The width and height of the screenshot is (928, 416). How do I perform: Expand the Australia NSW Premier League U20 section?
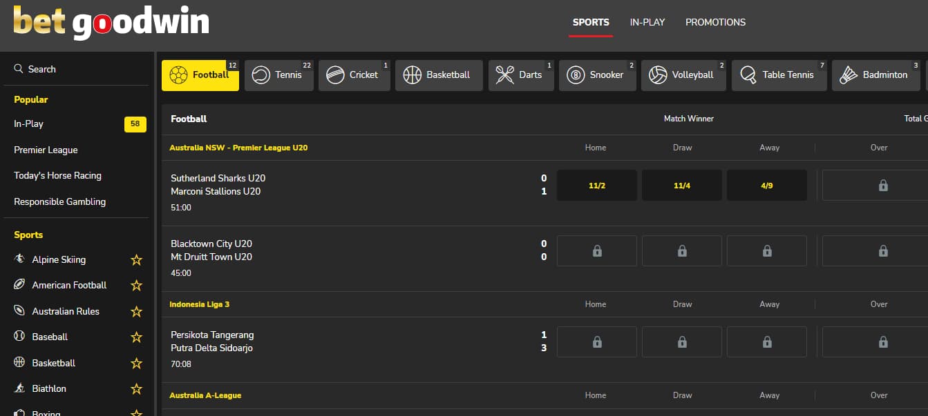pyautogui.click(x=238, y=148)
